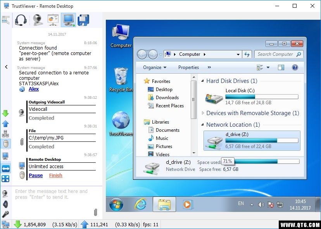Open the settings list icon in toolbar
This screenshot has width=321, height=229.
click(x=6, y=20)
